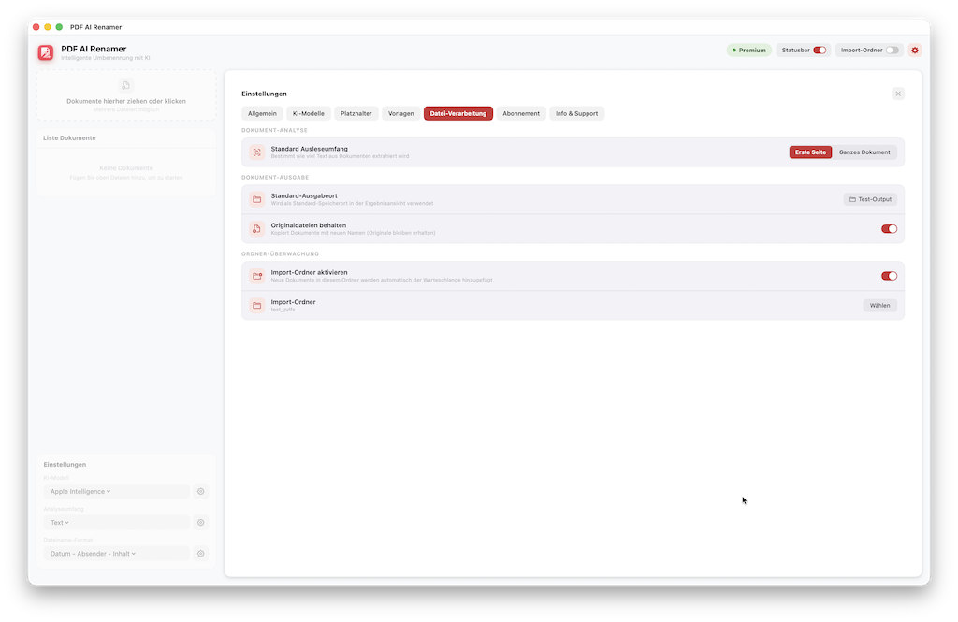Click the document drop zone area
This screenshot has width=958, height=622.
tap(126, 96)
